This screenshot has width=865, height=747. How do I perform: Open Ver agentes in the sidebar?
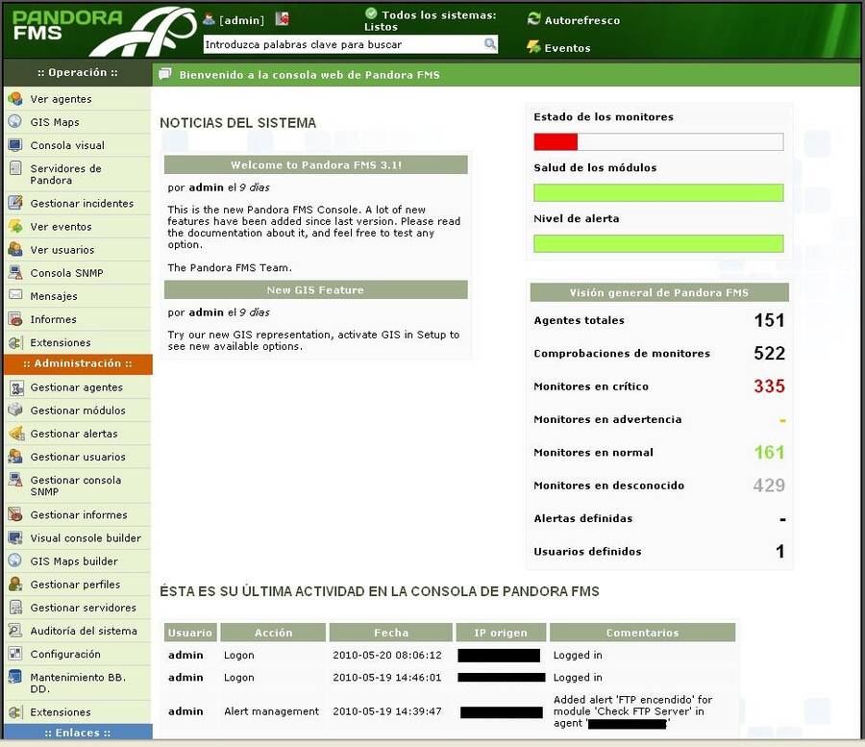(x=61, y=99)
